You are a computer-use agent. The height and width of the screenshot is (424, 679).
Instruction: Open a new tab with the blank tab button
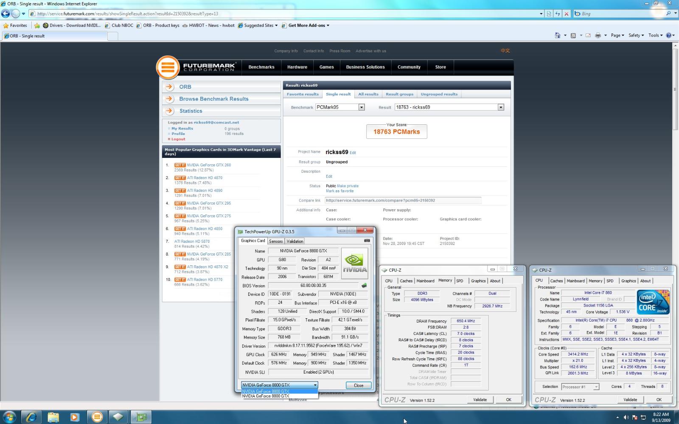click(112, 36)
